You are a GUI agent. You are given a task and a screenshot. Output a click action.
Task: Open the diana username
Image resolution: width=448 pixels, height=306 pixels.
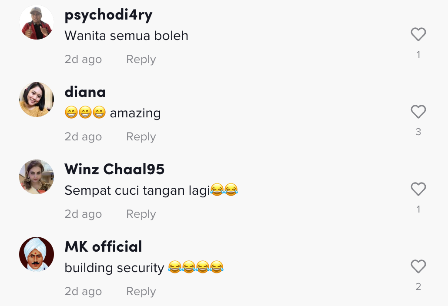[x=85, y=92]
